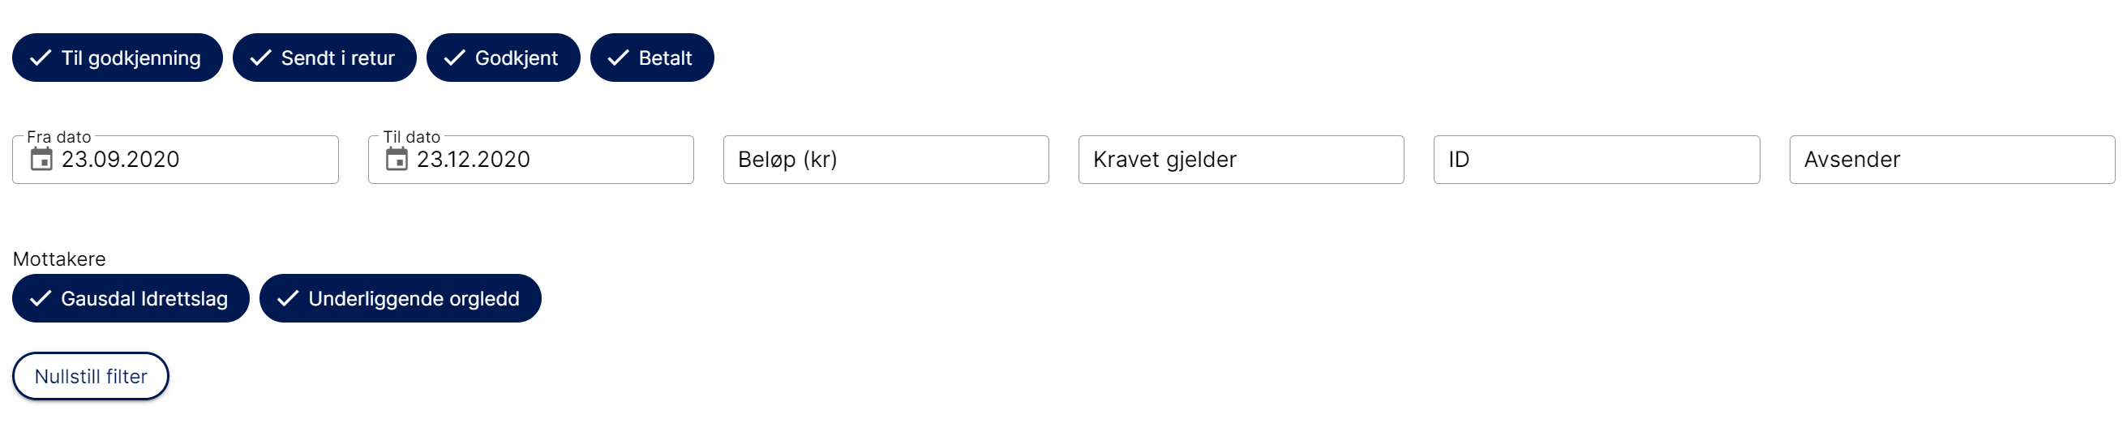The image size is (2127, 423).
Task: Toggle the Godkjent status filter
Action: click(503, 58)
